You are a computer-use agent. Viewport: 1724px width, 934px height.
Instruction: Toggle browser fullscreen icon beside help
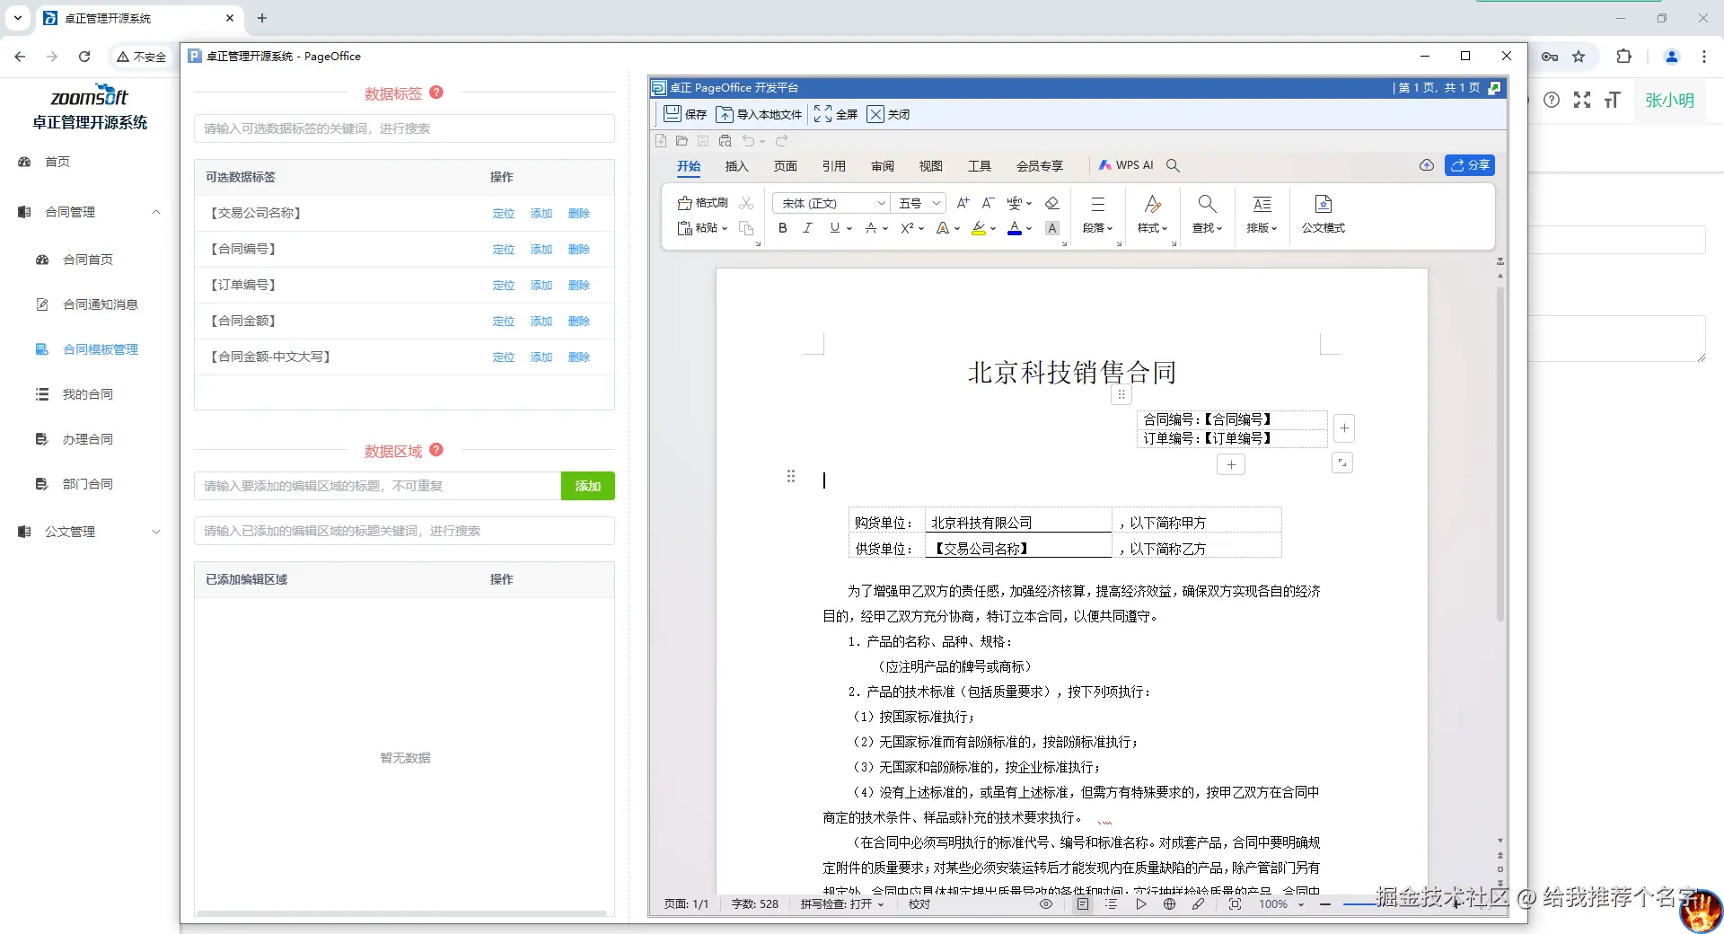tap(1582, 100)
